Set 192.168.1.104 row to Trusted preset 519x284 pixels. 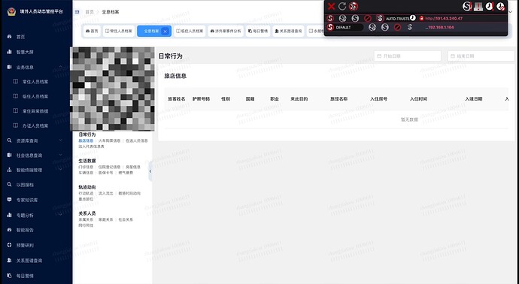[x=385, y=28]
